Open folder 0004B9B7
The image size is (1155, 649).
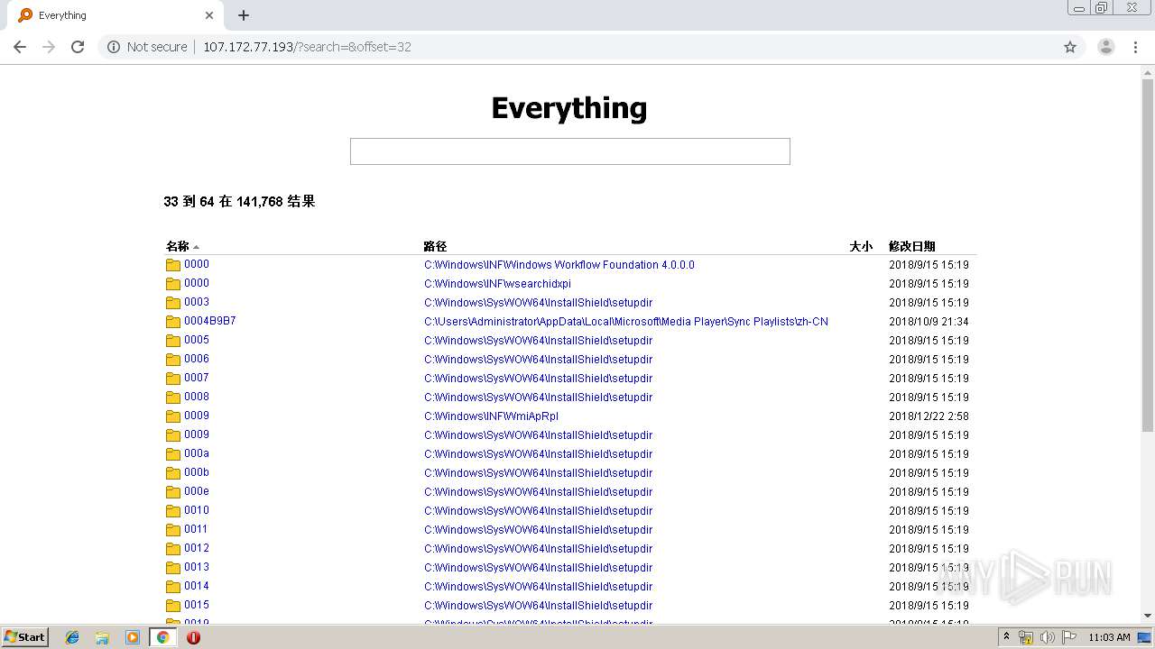pyautogui.click(x=210, y=321)
